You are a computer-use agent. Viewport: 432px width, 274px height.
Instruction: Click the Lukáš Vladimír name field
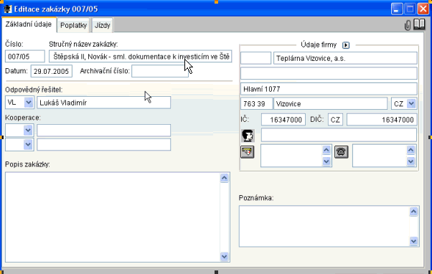[103, 103]
